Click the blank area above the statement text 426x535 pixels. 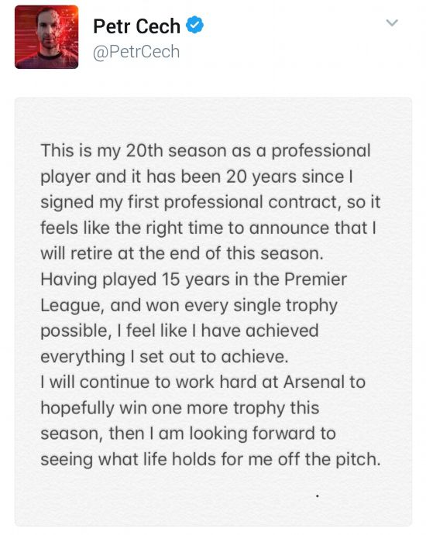213,119
